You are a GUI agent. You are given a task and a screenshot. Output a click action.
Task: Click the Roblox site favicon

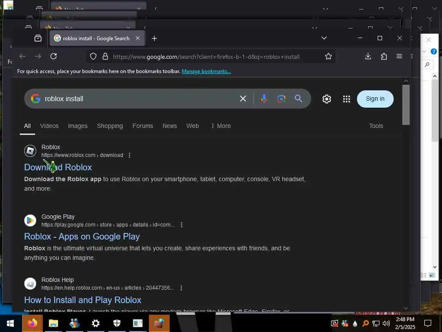pos(30,151)
